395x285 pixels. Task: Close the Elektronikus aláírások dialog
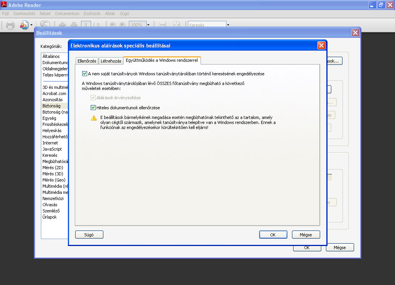[321, 46]
